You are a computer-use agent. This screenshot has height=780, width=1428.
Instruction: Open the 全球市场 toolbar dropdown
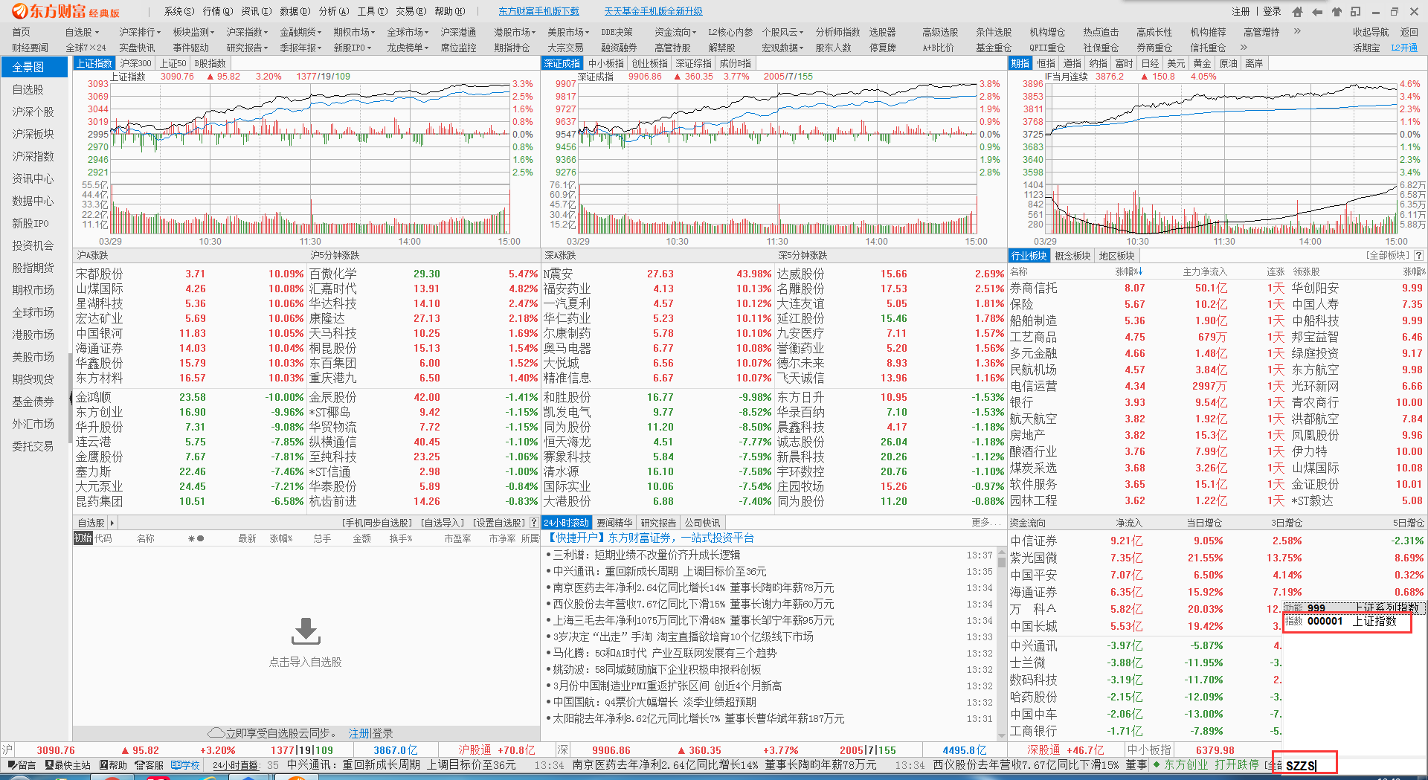click(x=408, y=32)
